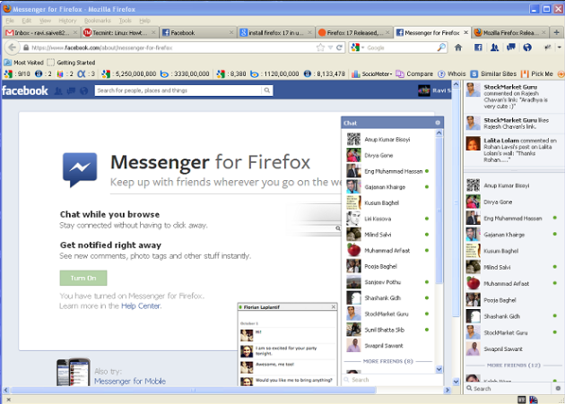Open the Firefox home page icon
Viewport: 565px width, 404px height.
458,47
